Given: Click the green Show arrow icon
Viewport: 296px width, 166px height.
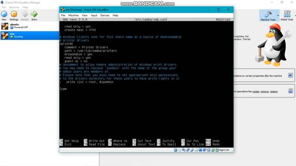Looking at the screenshot, I should 34,16.
